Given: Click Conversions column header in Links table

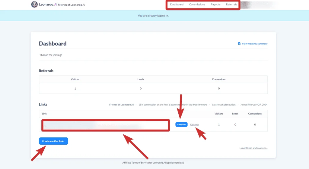Looking at the screenshot, I should pos(255,114).
